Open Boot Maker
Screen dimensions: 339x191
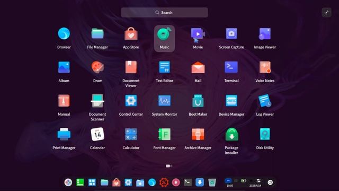(x=198, y=101)
